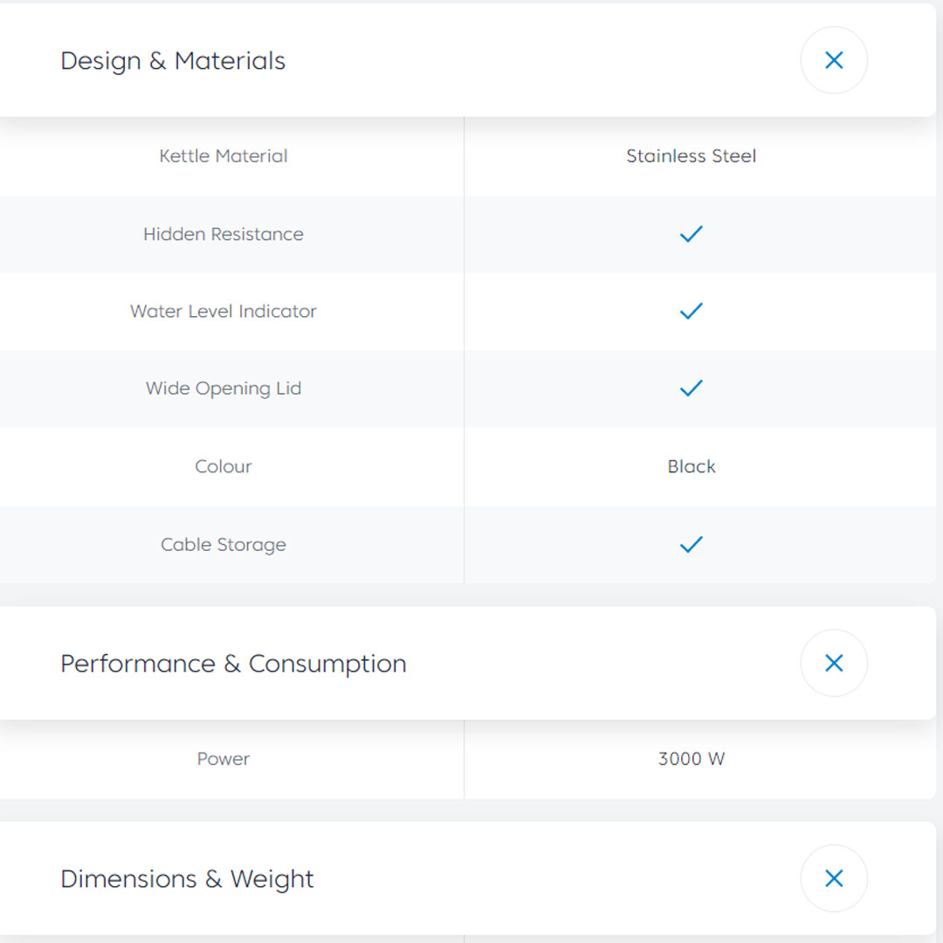Select the Cable Storage label
Image resolution: width=943 pixels, height=943 pixels.
click(224, 545)
